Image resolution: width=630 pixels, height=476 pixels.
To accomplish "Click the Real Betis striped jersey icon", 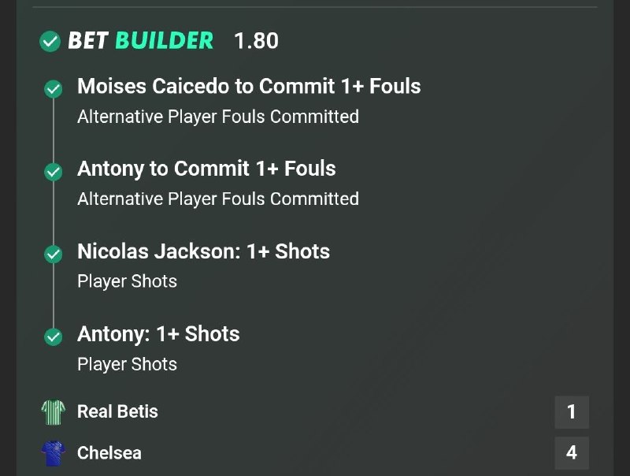I will (x=53, y=412).
